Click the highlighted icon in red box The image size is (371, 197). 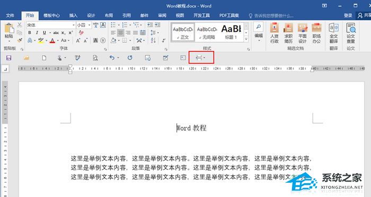(x=201, y=57)
